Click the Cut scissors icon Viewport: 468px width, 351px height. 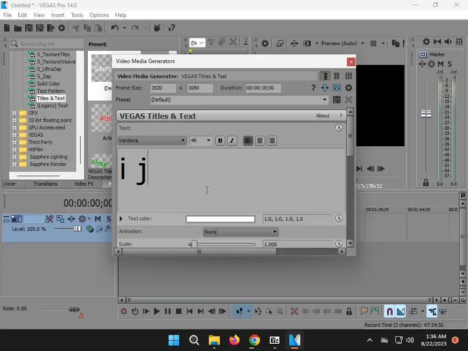click(76, 28)
